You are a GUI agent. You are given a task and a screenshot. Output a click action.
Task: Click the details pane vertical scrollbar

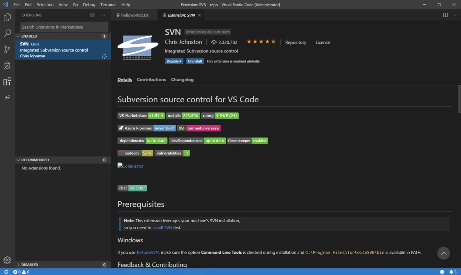[459, 99]
